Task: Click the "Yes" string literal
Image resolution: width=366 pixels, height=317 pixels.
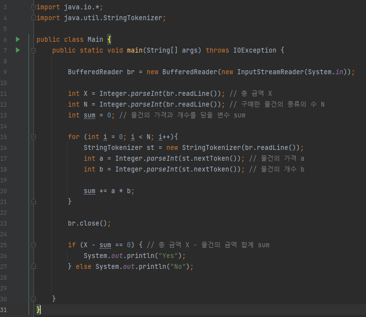Action: pyautogui.click(x=168, y=256)
